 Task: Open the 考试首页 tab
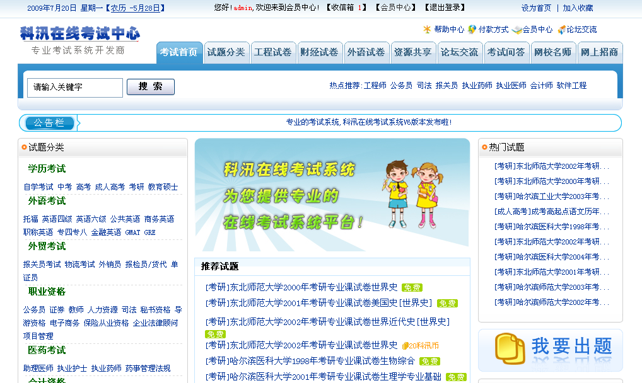(178, 52)
